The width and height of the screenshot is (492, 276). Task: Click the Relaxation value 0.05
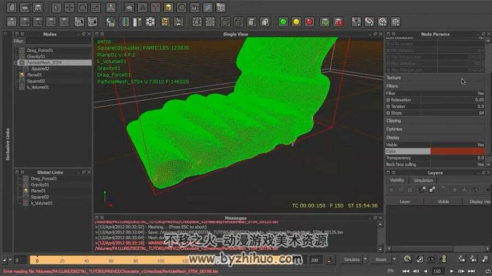click(479, 100)
